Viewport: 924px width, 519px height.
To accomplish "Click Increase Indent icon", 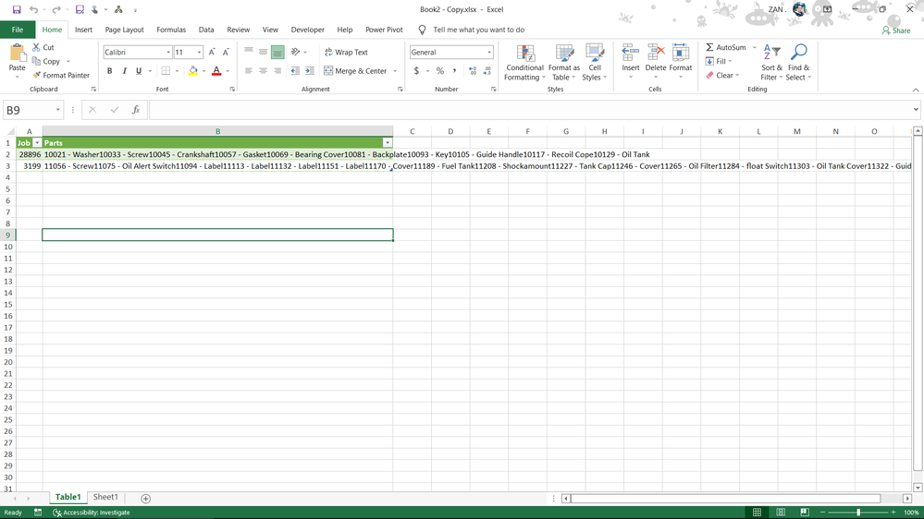I will point(309,70).
